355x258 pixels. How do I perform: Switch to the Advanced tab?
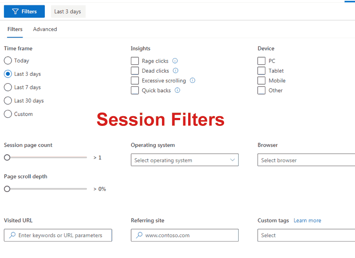(x=45, y=29)
